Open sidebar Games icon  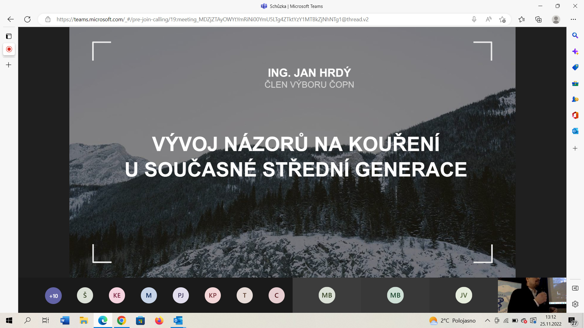tap(575, 99)
